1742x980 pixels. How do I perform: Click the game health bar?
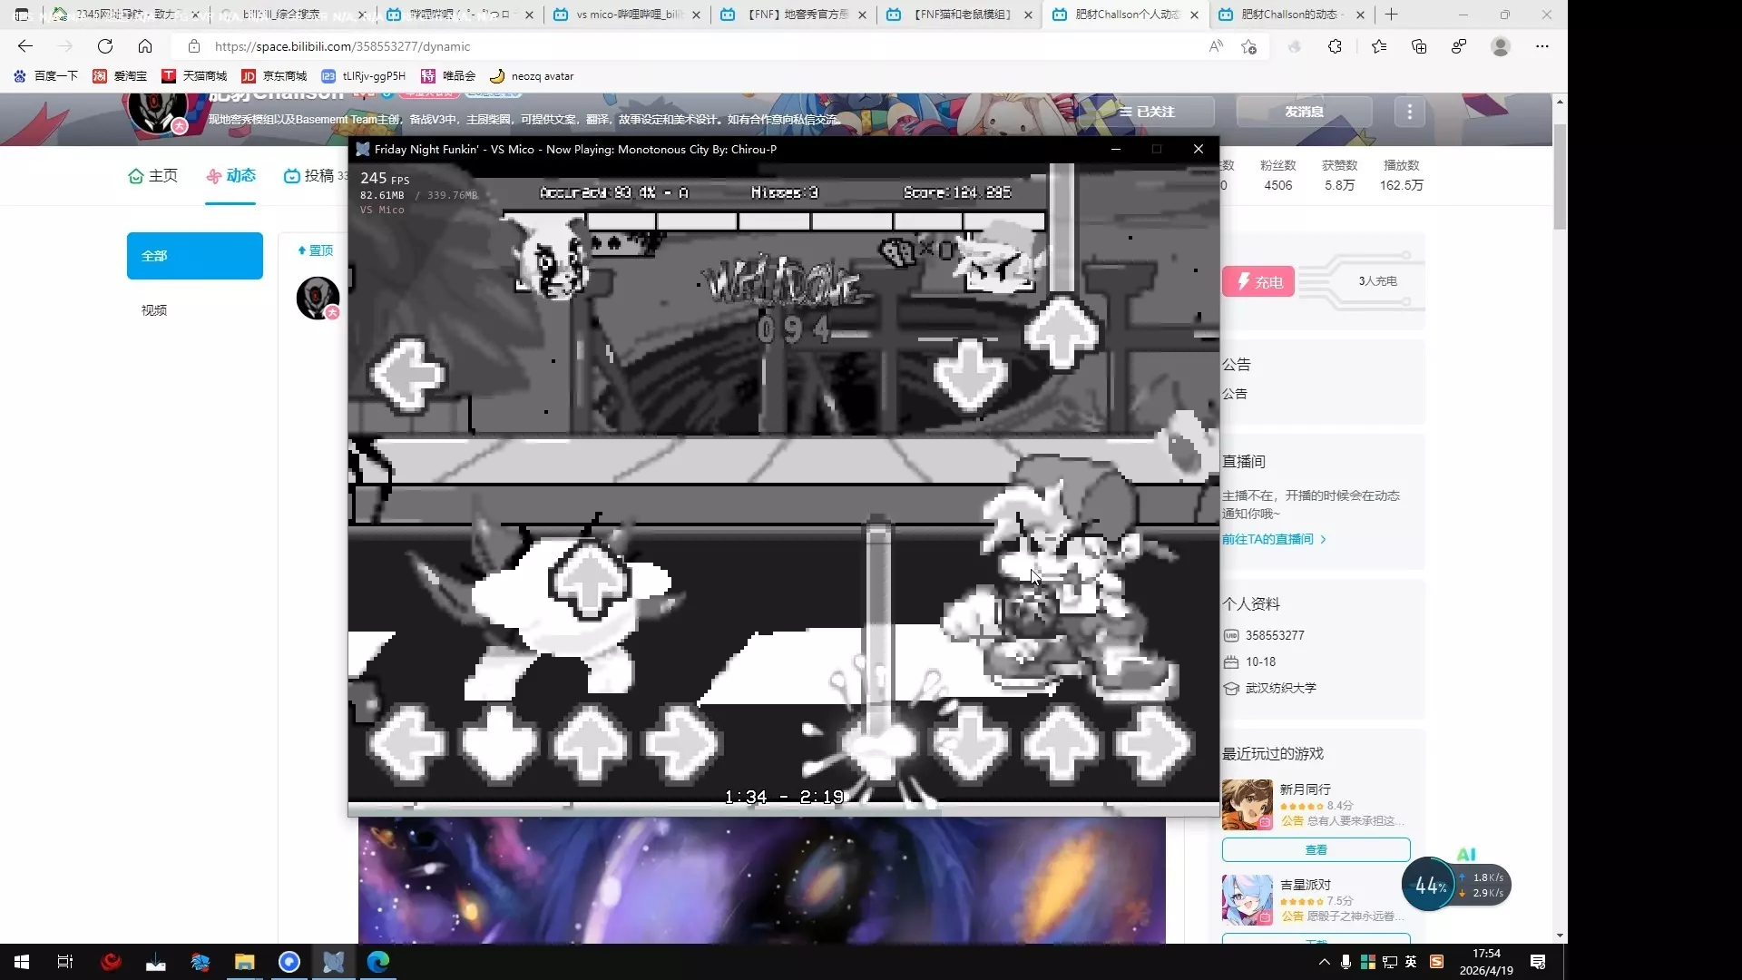pyautogui.click(x=774, y=221)
